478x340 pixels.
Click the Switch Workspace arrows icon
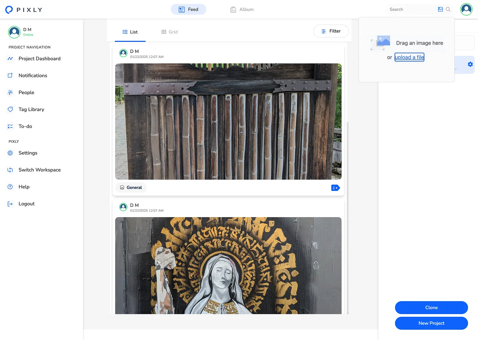(10, 170)
